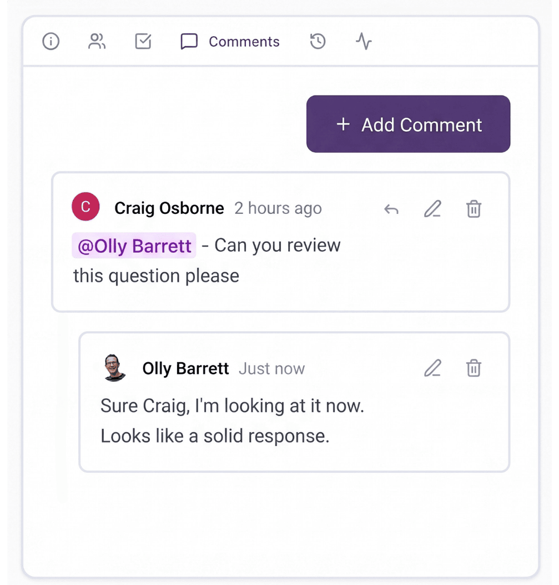Click the '2 hours ago' timestamp

click(278, 208)
